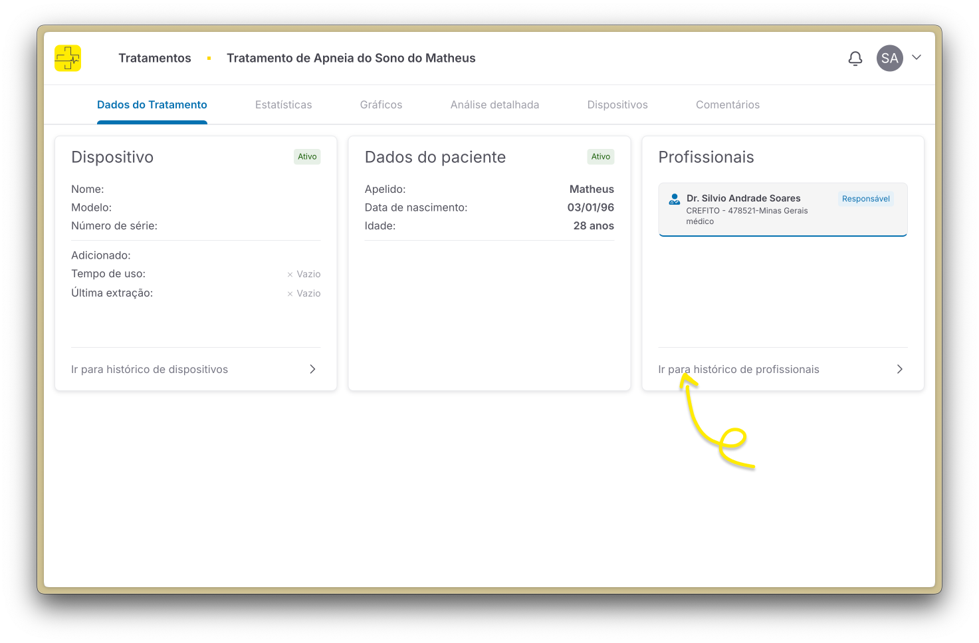Open the Dispositivos tab
The image size is (979, 643).
[617, 105]
